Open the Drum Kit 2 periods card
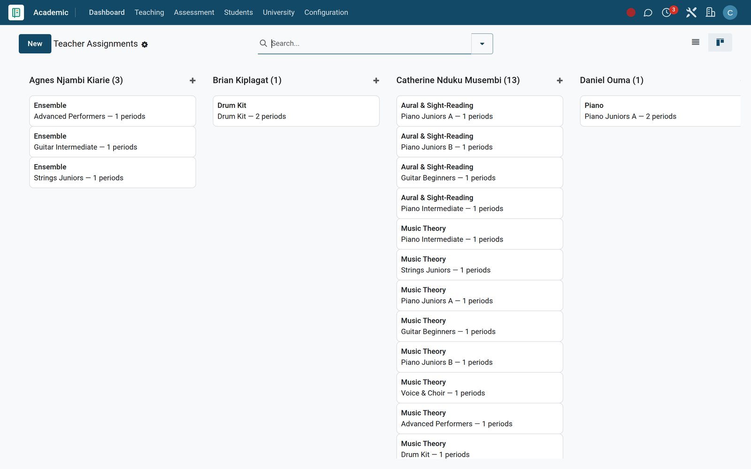Image resolution: width=751 pixels, height=469 pixels. pyautogui.click(x=296, y=111)
